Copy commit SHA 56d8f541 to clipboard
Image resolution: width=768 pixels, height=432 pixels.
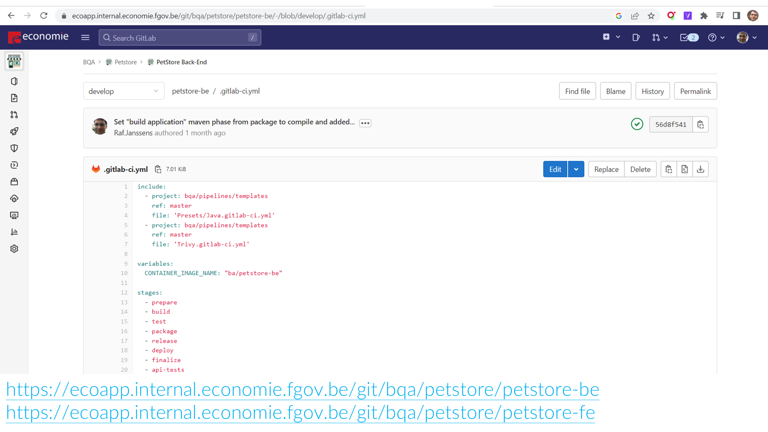coord(700,124)
